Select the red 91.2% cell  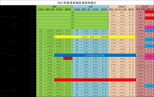(68, 58)
